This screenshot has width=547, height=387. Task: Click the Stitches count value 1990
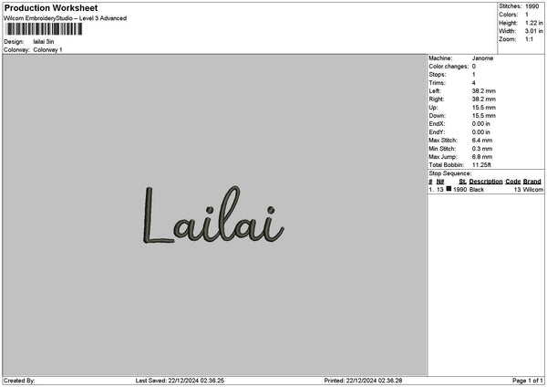[532, 6]
